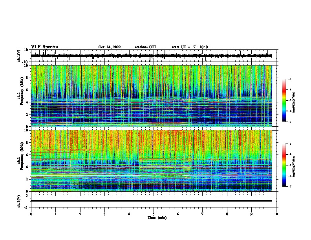Image resolution: width=311 pixels, height=240 pixels.
Task: Select the ch.2 "Frequency (kHz)" axis label
Action: tap(22, 156)
